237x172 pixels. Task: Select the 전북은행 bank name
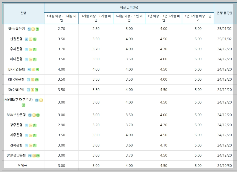tap(16, 145)
